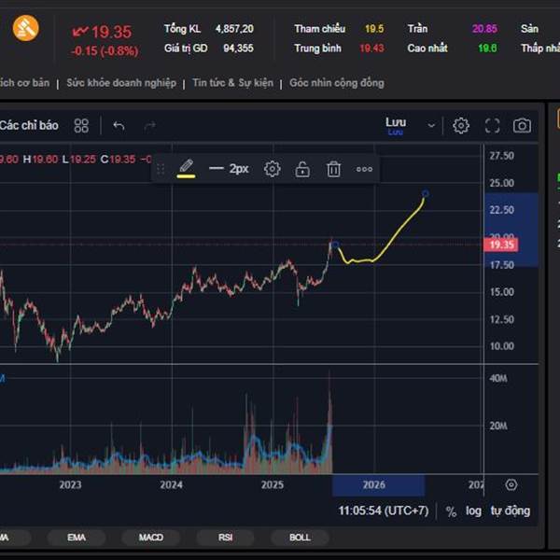Open the Sức khỏe doanh nghiệp tab
Screen dimensions: 560x560
121,83
